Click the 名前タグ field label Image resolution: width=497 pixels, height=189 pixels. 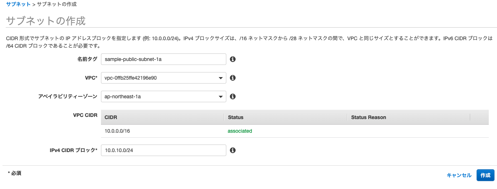click(x=87, y=59)
